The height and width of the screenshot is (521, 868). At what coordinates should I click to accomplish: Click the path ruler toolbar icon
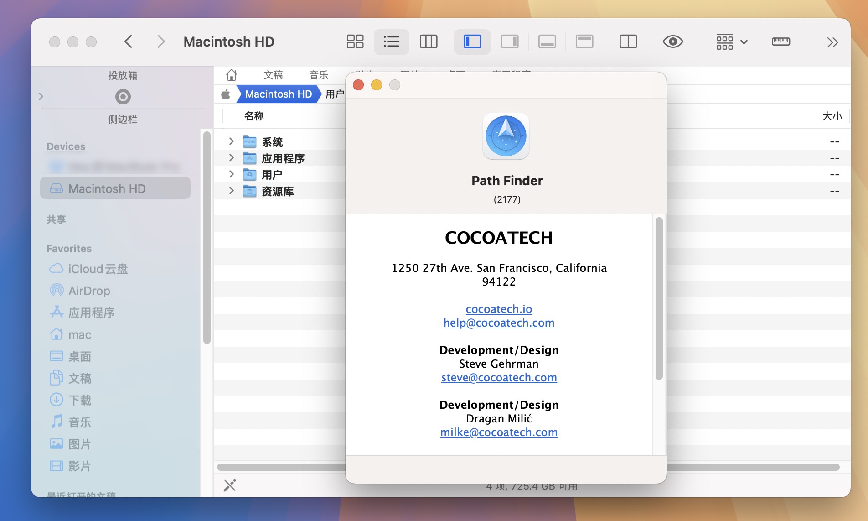781,42
